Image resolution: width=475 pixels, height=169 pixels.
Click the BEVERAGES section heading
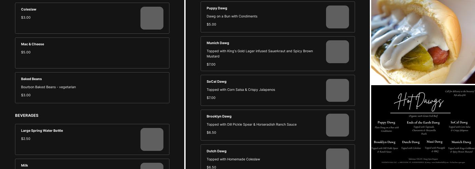26,116
